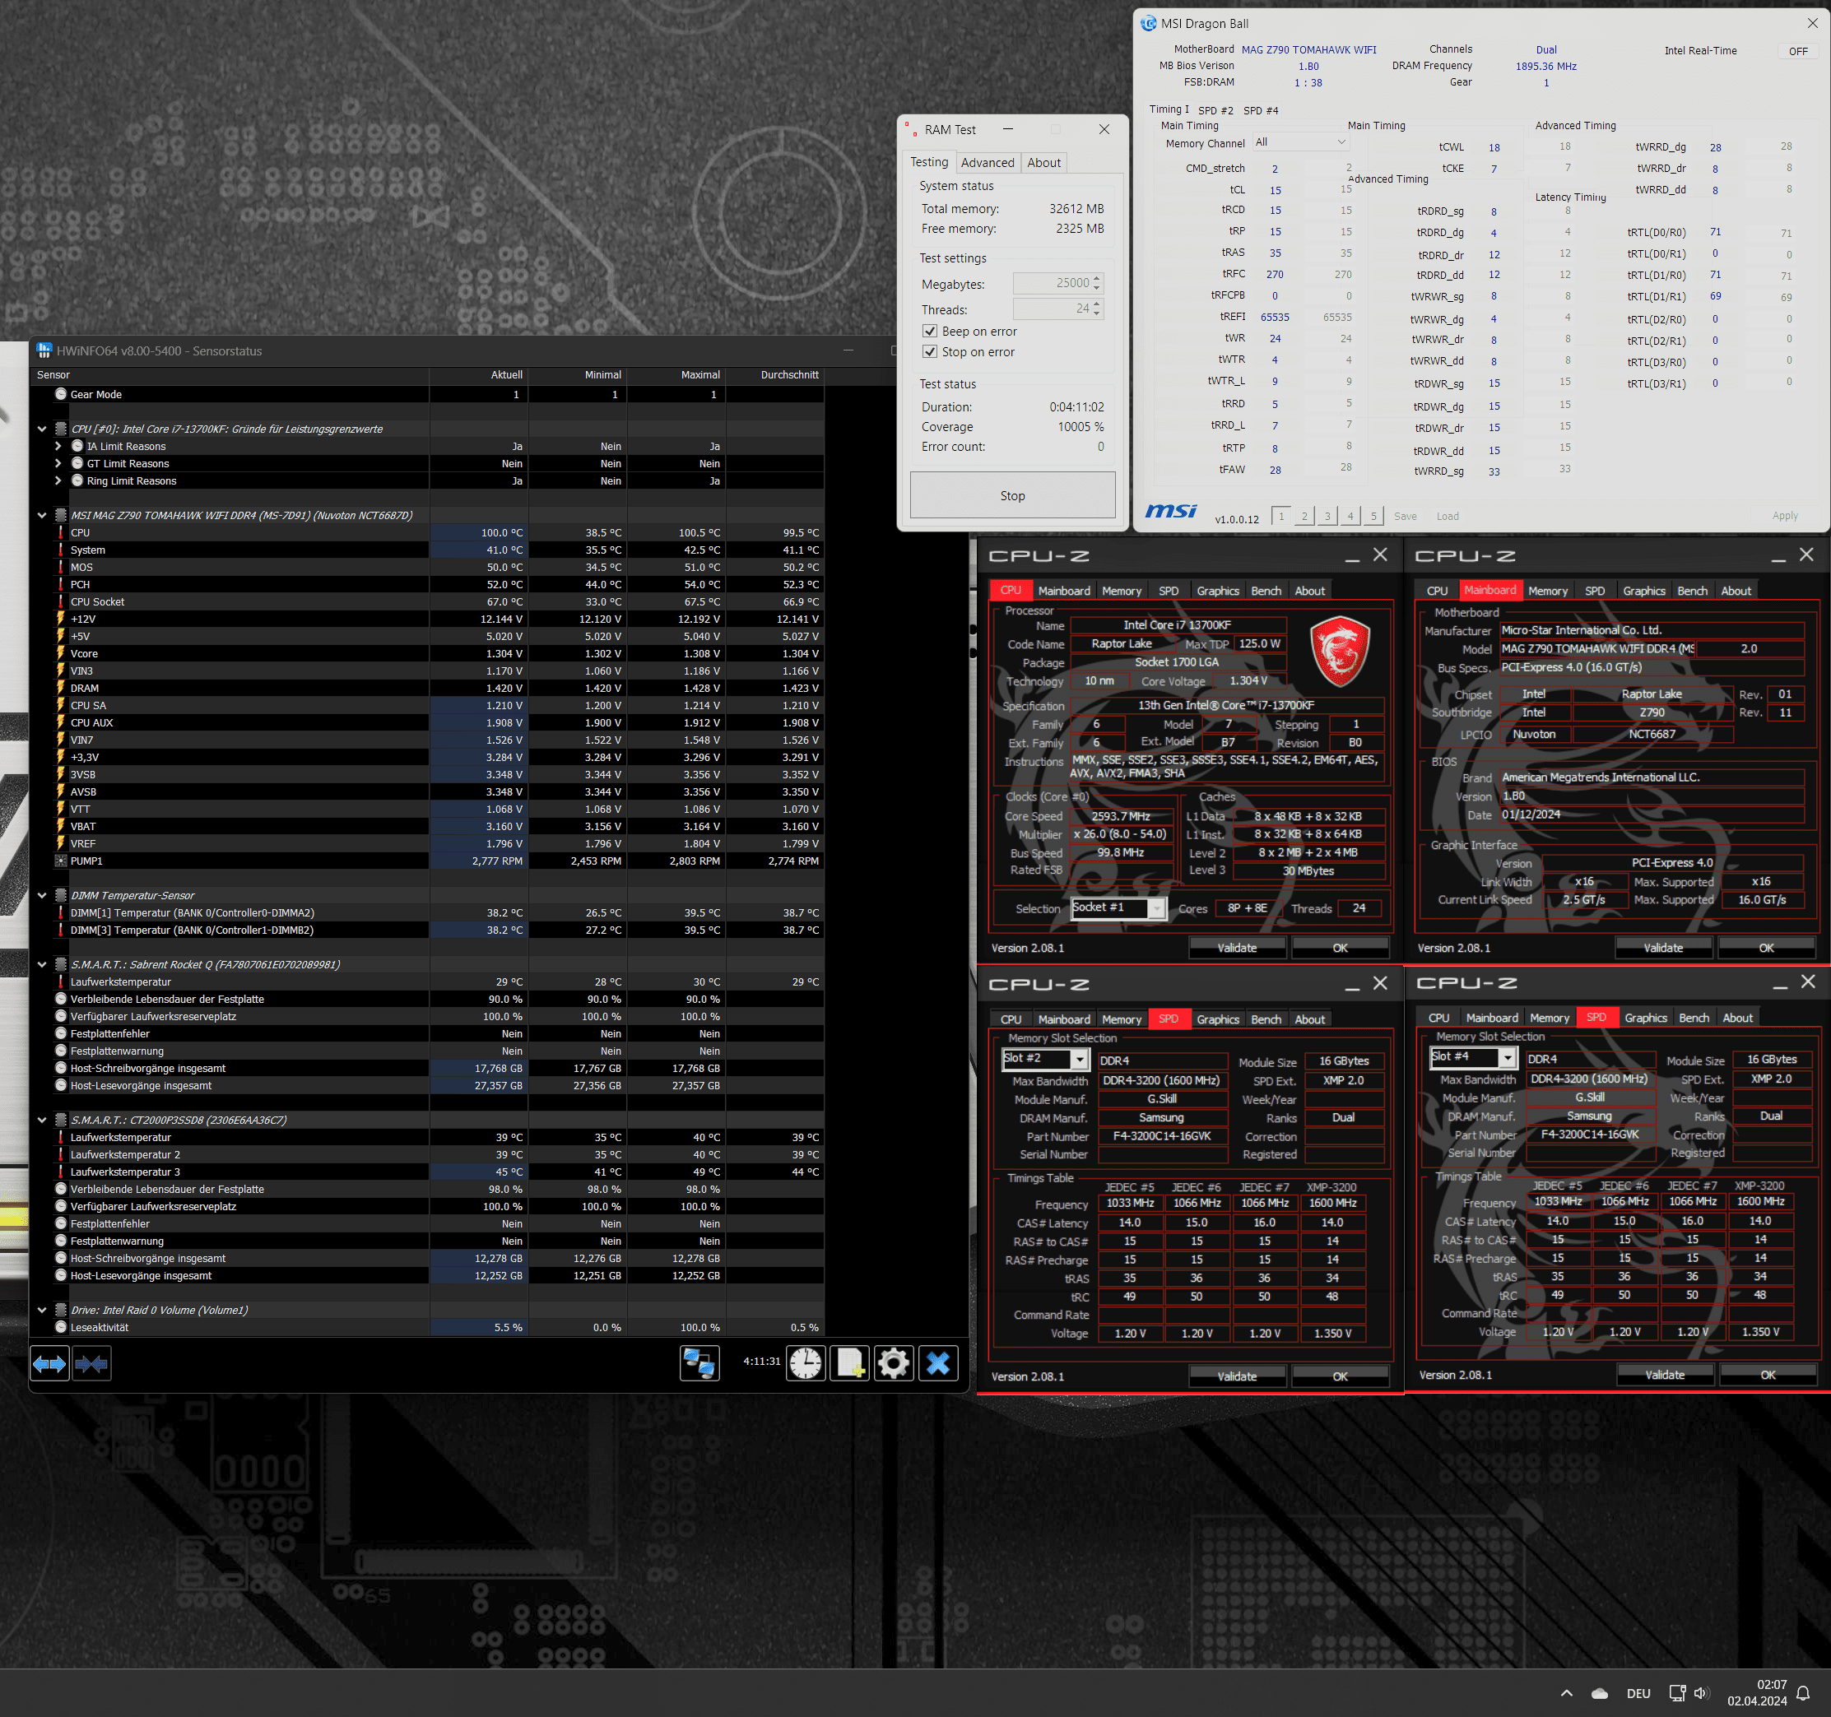Minimize the CPU-Z CPU tab window
This screenshot has width=1831, height=1717.
(1352, 555)
